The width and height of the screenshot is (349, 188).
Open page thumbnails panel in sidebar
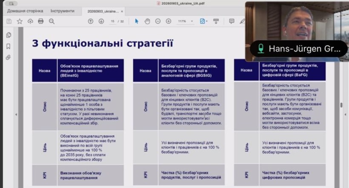click(9, 35)
